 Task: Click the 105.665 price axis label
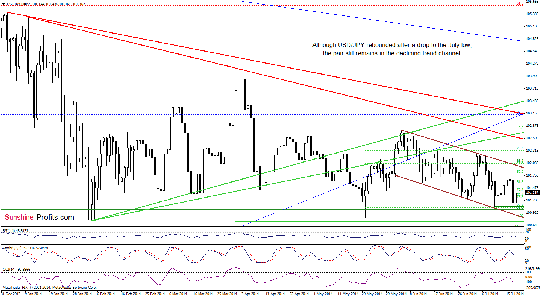pos(532,2)
